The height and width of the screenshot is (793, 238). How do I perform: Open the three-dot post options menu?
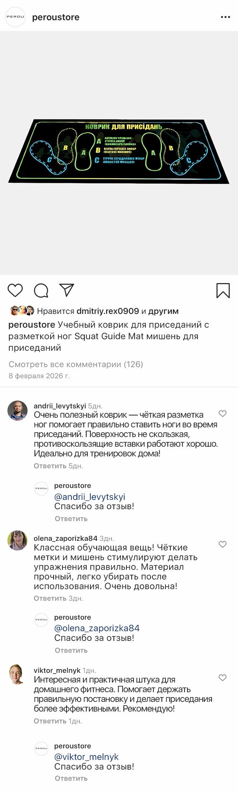point(225,17)
